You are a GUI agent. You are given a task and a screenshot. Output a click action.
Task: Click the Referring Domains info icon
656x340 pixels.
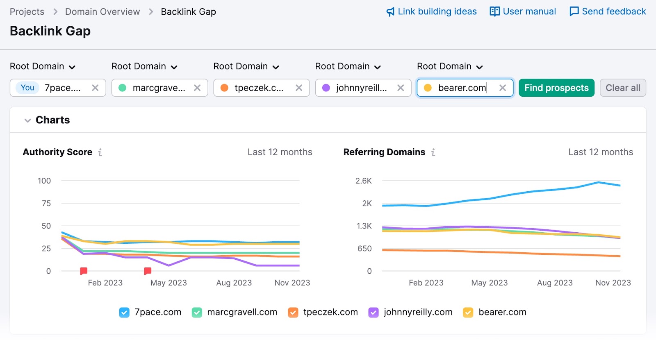[433, 152]
